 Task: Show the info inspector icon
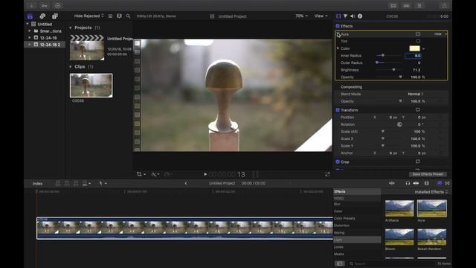[x=360, y=16]
